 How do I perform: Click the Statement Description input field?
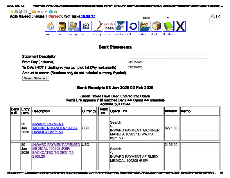[167, 56]
